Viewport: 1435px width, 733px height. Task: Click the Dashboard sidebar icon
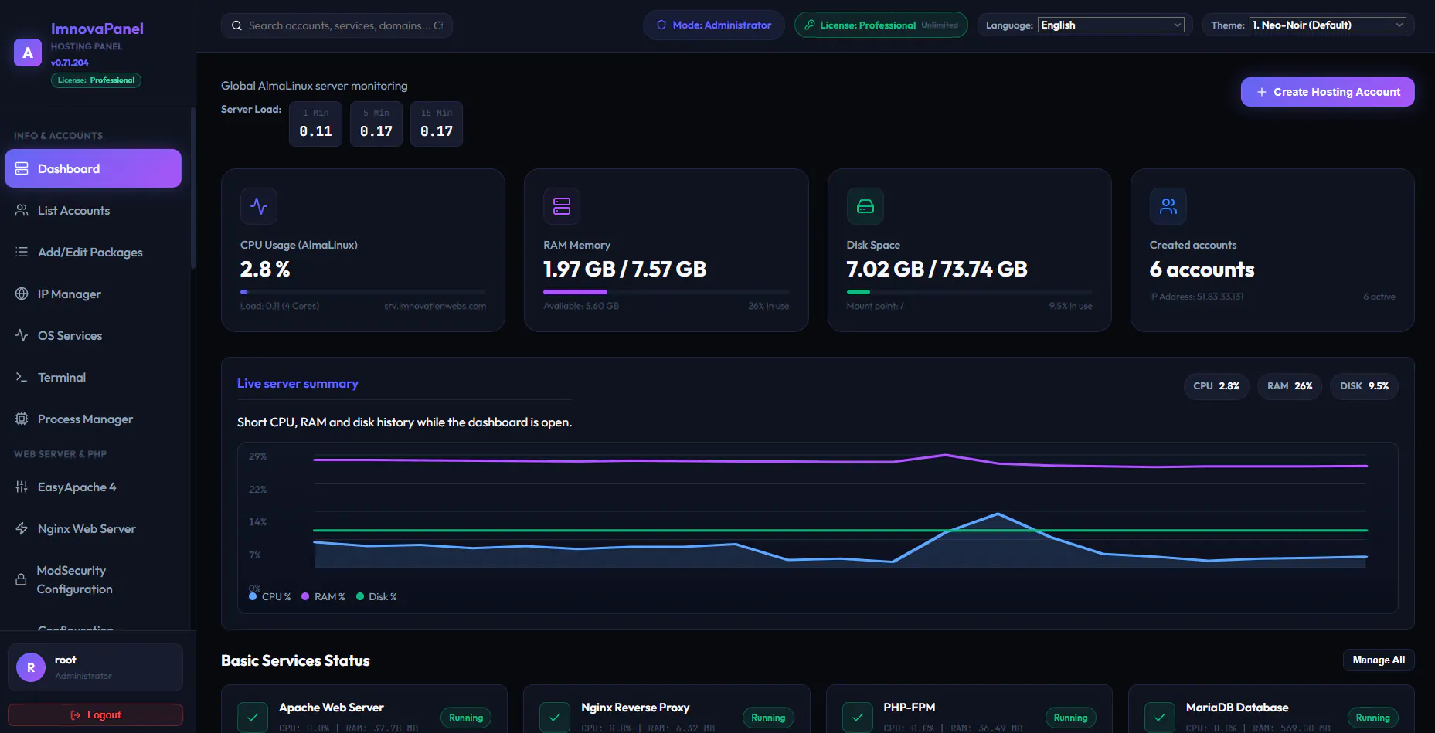click(22, 168)
